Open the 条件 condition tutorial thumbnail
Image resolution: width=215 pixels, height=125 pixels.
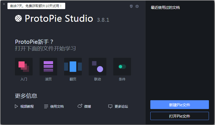(x=122, y=67)
